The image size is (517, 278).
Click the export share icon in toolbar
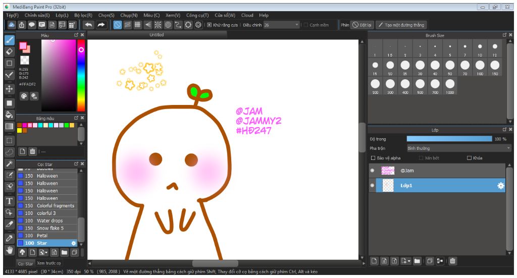click(21, 25)
